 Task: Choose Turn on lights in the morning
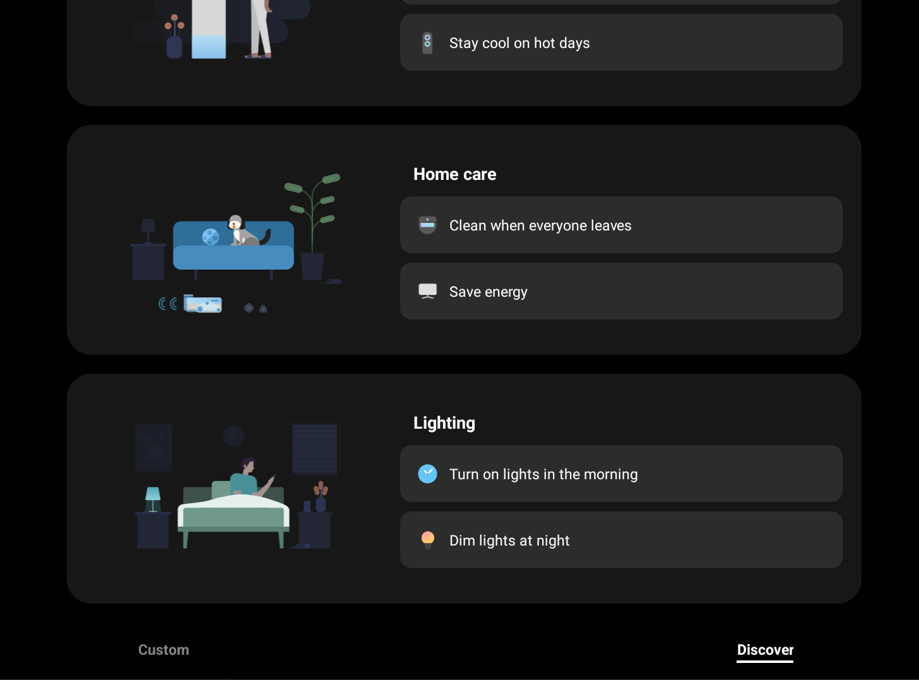click(621, 474)
